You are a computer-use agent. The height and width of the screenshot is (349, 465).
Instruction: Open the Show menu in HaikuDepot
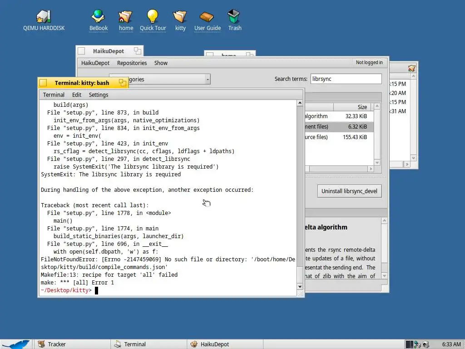(x=161, y=63)
